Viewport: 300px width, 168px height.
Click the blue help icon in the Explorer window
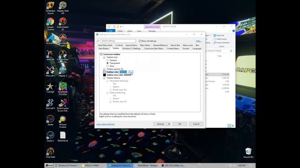pos(233,31)
